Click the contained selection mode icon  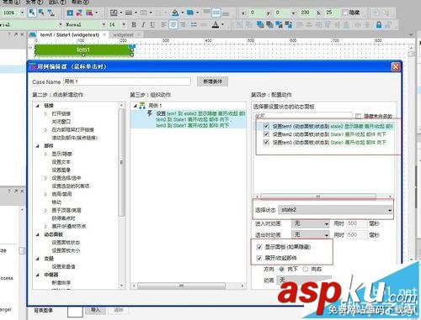(x=41, y=13)
